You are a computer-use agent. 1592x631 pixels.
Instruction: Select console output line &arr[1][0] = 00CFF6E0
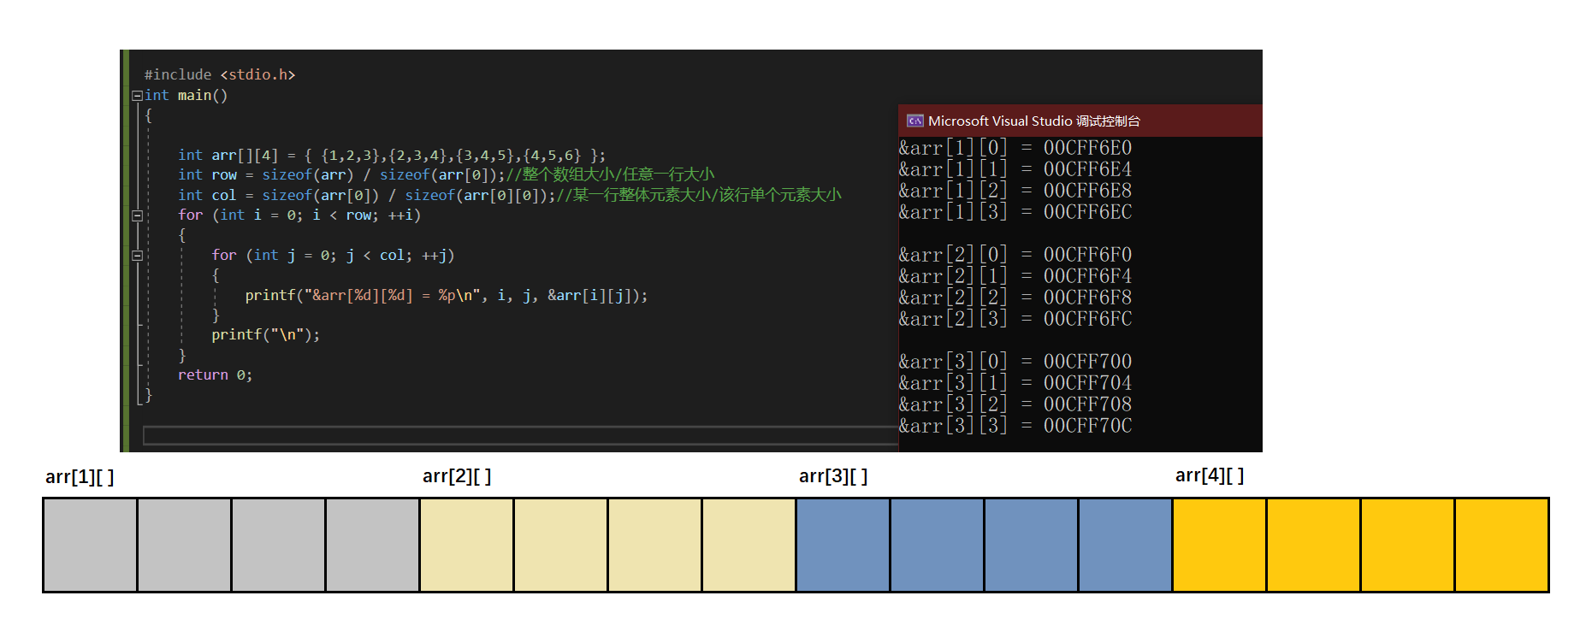1015,148
